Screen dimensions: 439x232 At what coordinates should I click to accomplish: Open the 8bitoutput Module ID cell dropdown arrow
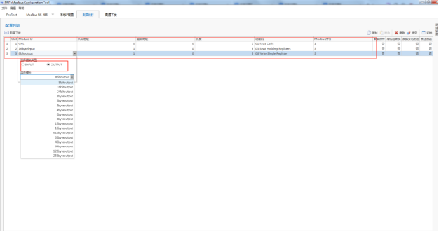pyautogui.click(x=75, y=53)
